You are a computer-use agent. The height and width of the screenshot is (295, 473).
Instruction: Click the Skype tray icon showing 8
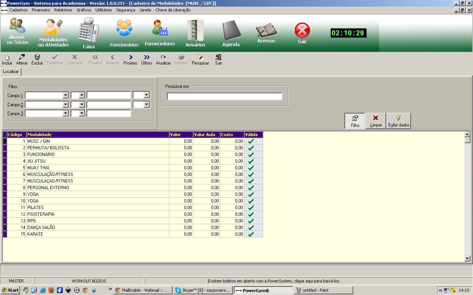pos(453,290)
